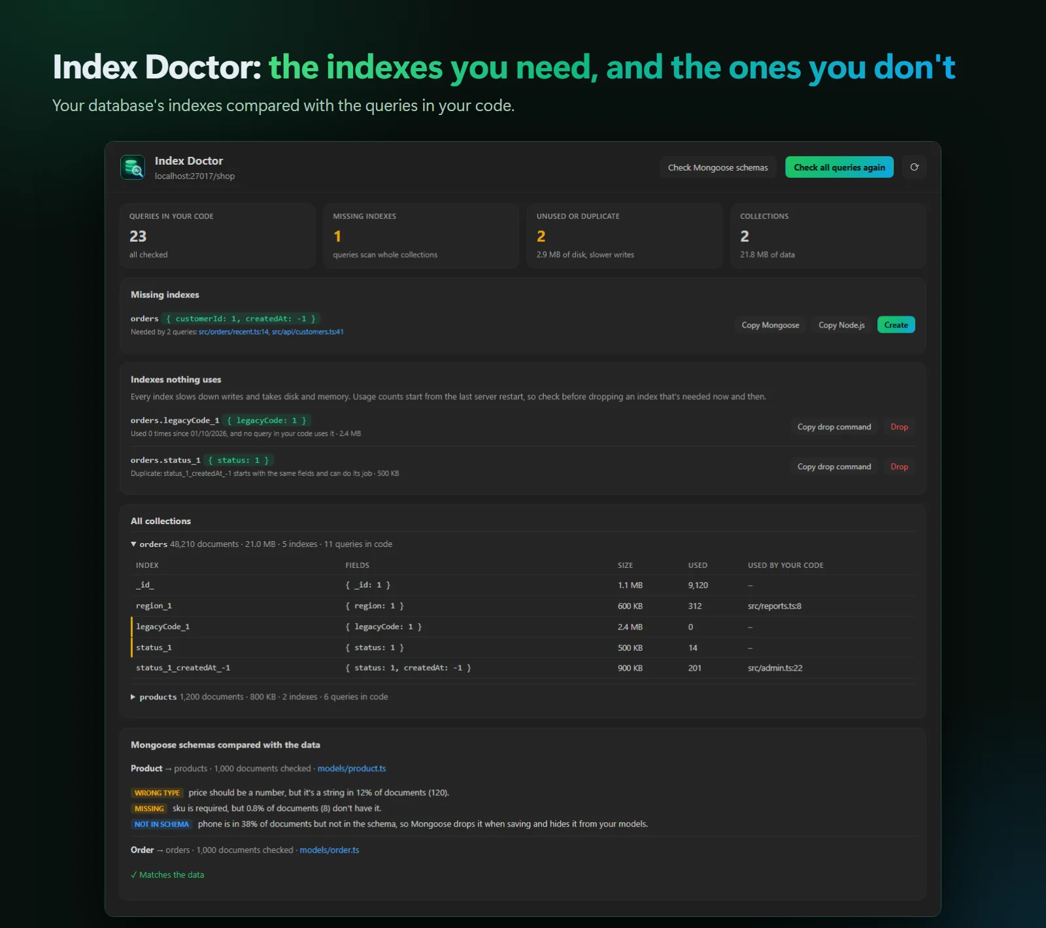Click src/admin.ts:22 in the table
This screenshot has height=928, width=1046.
775,668
